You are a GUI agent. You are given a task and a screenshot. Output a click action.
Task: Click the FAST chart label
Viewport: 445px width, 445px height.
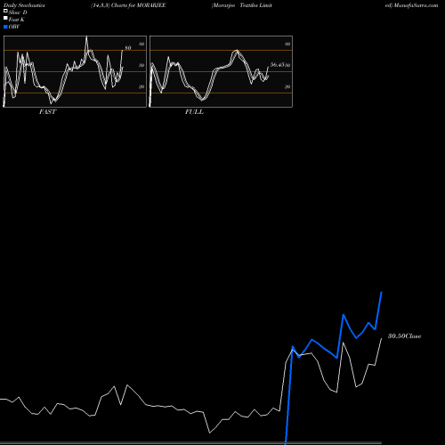(x=47, y=112)
